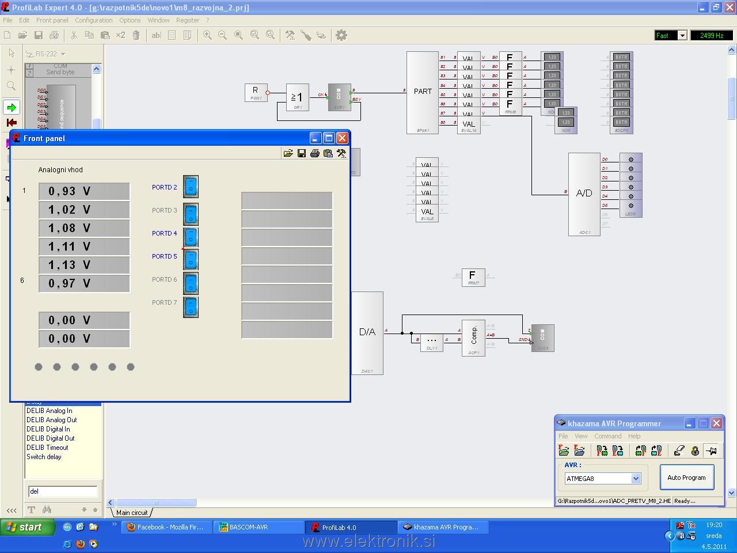Click horizontal scrollbar thumb of circuit area
737x553 pixels.
coord(156,503)
